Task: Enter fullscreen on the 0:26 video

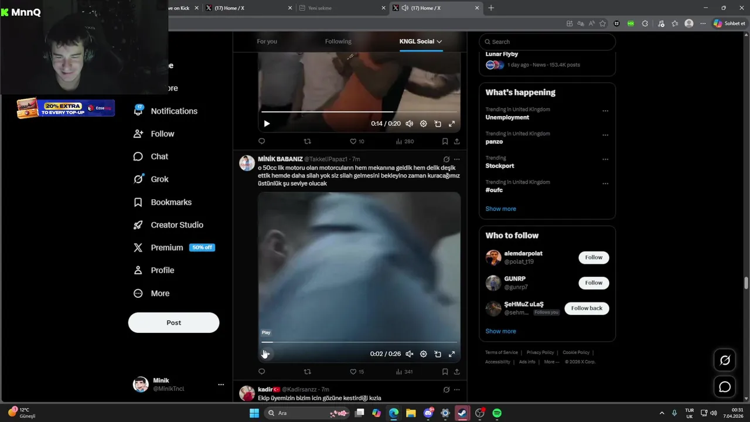Action: (452, 354)
